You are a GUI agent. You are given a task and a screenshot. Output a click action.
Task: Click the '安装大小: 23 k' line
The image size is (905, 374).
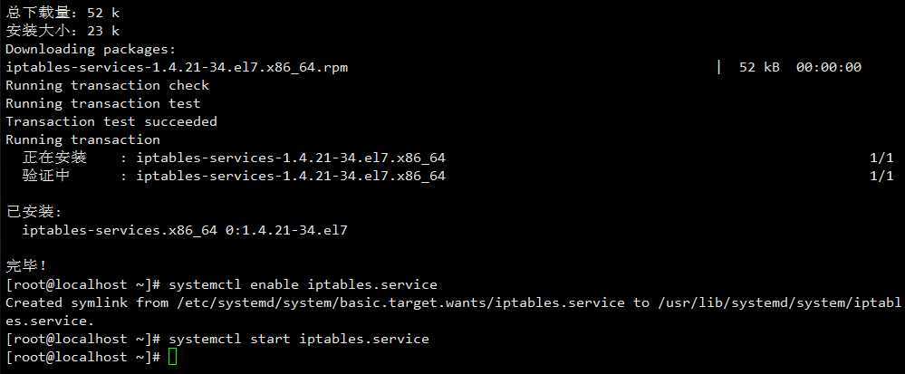pos(63,31)
